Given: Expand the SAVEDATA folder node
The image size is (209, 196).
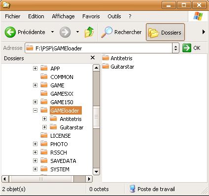Looking at the screenshot, I should point(35,160).
